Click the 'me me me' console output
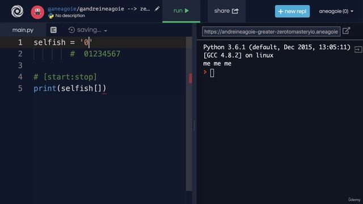Image resolution: width=363 pixels, height=204 pixels. click(217, 63)
